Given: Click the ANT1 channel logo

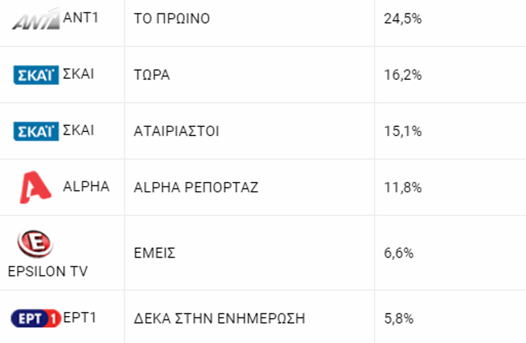Looking at the screenshot, I should (x=36, y=20).
